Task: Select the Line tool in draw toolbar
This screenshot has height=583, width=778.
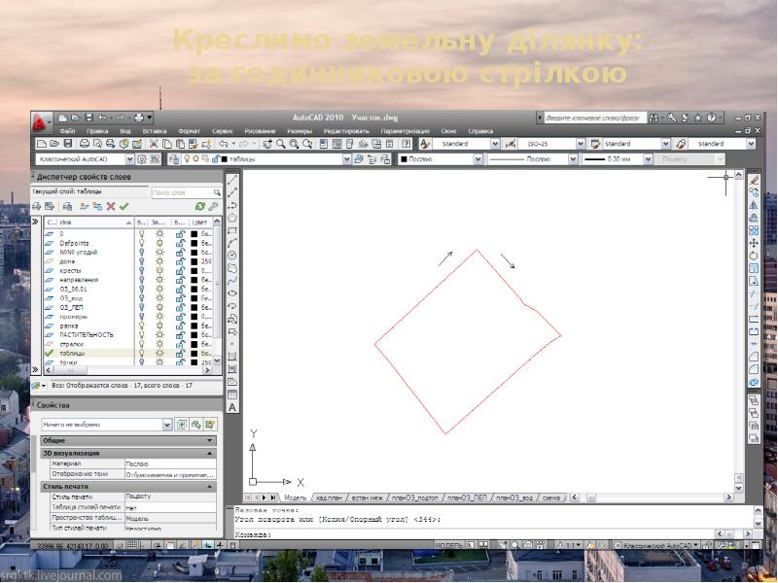Action: 231,180
